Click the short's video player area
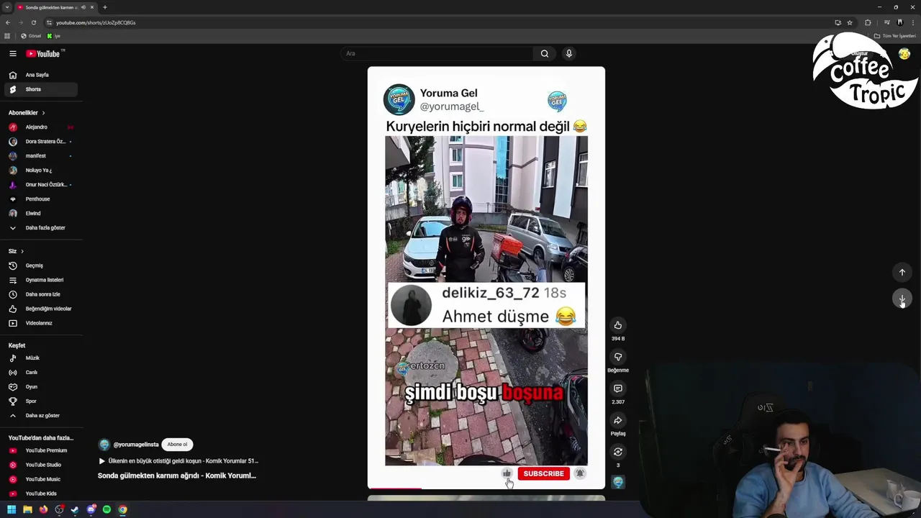 pos(486,278)
